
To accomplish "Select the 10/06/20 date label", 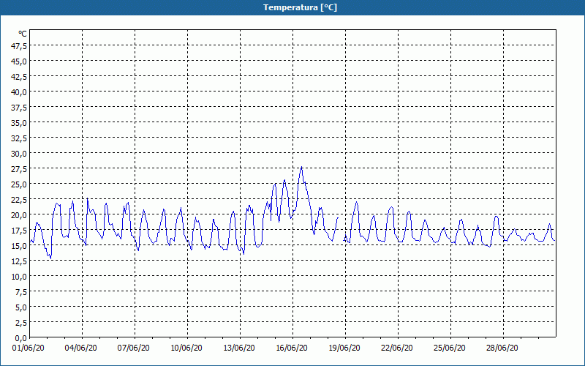I will click(x=186, y=348).
